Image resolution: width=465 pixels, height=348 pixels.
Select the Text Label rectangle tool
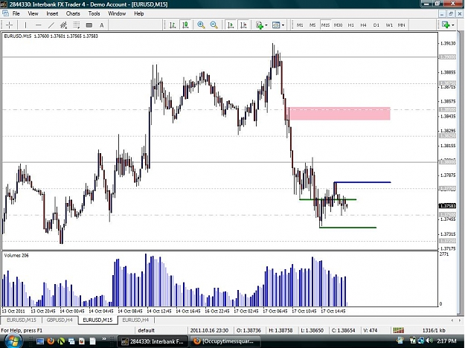click(89, 25)
